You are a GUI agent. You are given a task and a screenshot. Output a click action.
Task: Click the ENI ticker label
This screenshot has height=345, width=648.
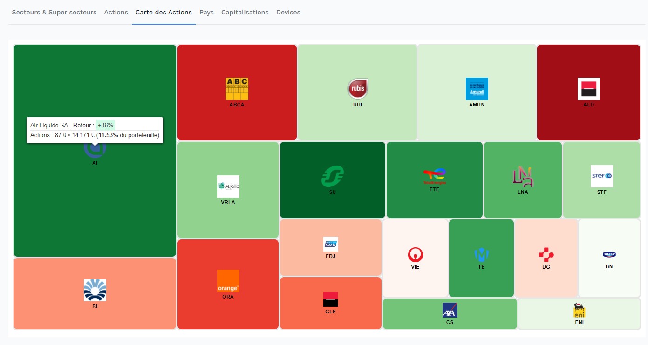click(x=580, y=323)
